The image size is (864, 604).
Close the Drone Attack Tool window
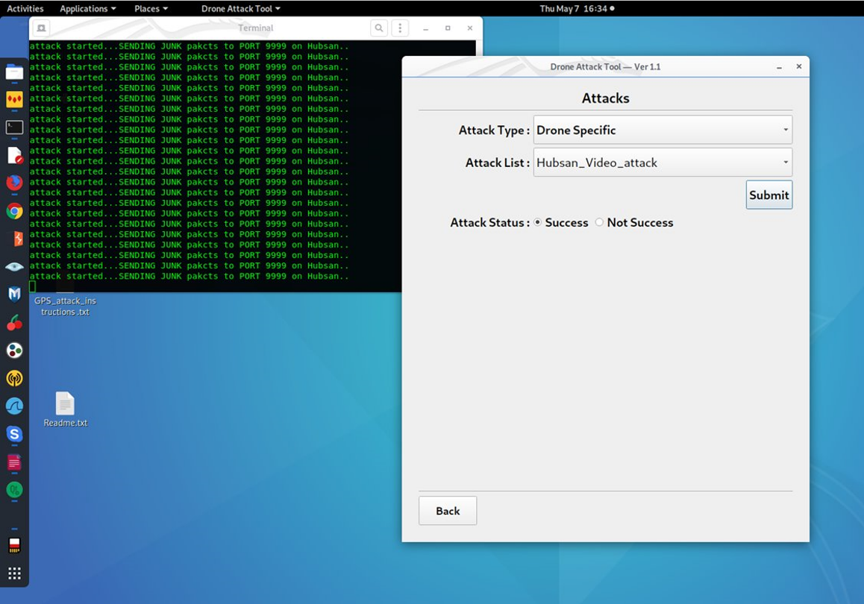pyautogui.click(x=798, y=66)
